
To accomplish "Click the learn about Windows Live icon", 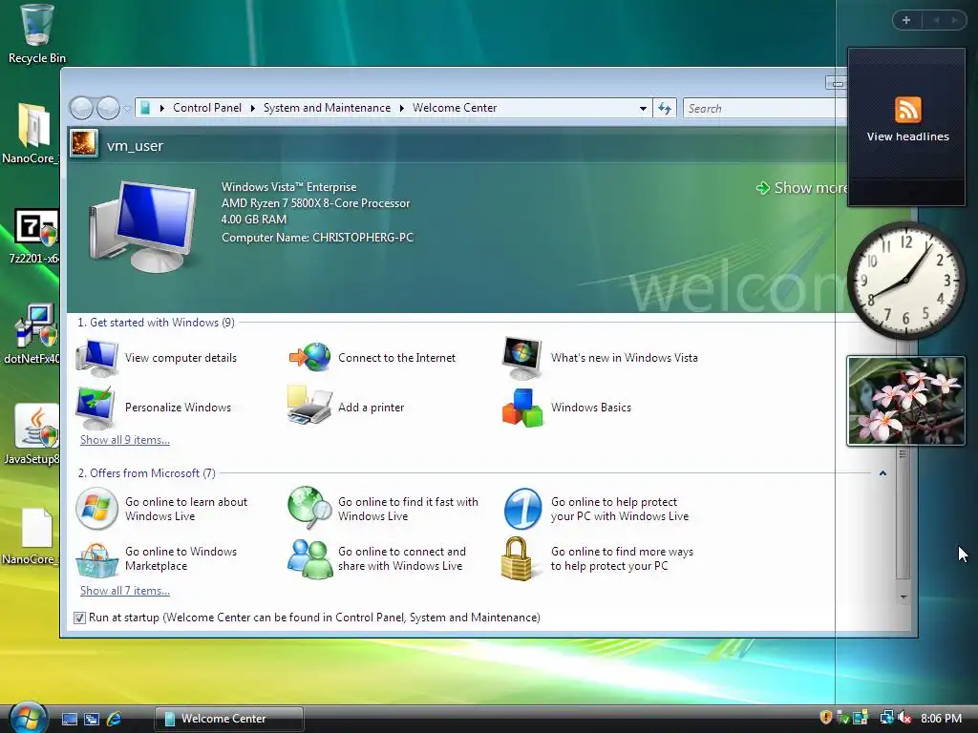I will tap(96, 509).
